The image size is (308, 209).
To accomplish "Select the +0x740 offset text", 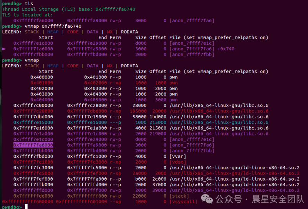I will [x=226, y=49].
